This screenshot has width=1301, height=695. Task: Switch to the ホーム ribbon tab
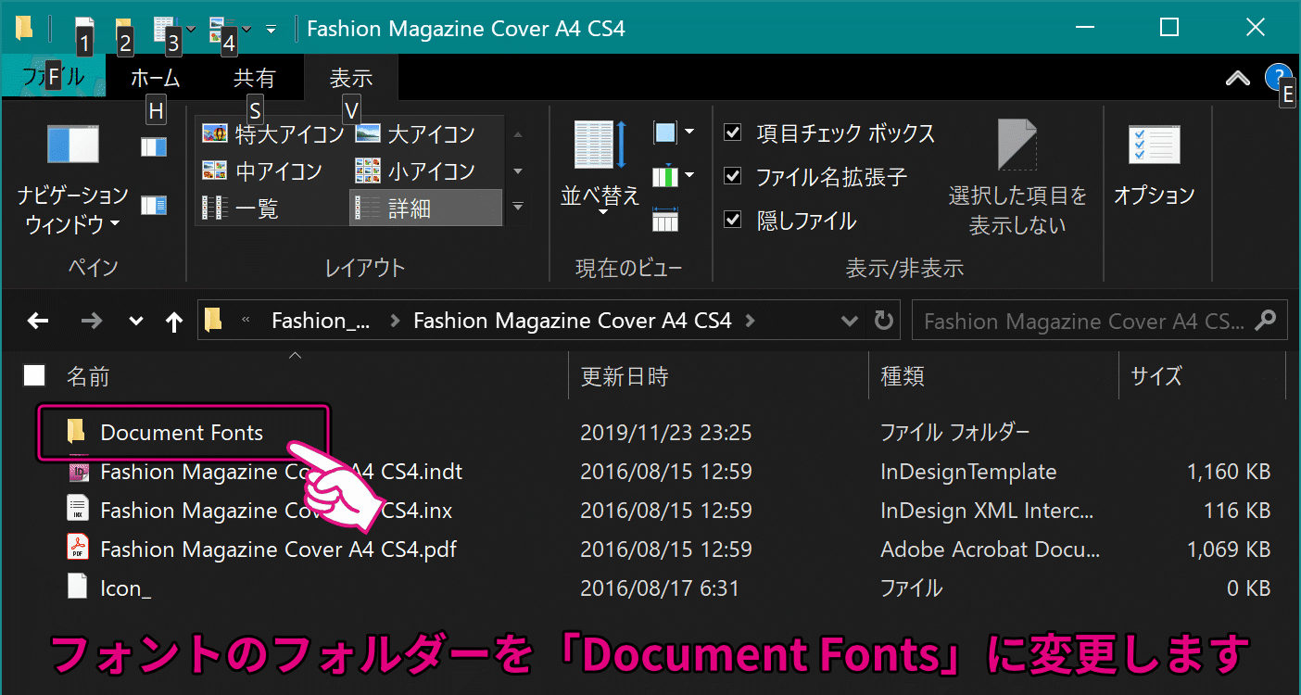[155, 78]
